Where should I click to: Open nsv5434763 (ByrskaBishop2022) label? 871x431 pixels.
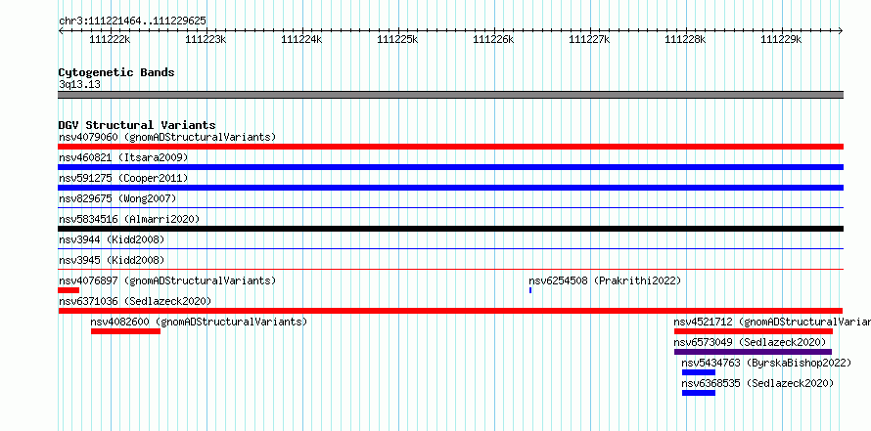[x=766, y=363]
